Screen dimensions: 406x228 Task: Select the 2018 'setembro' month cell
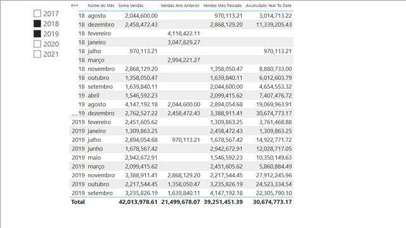pyautogui.click(x=100, y=87)
